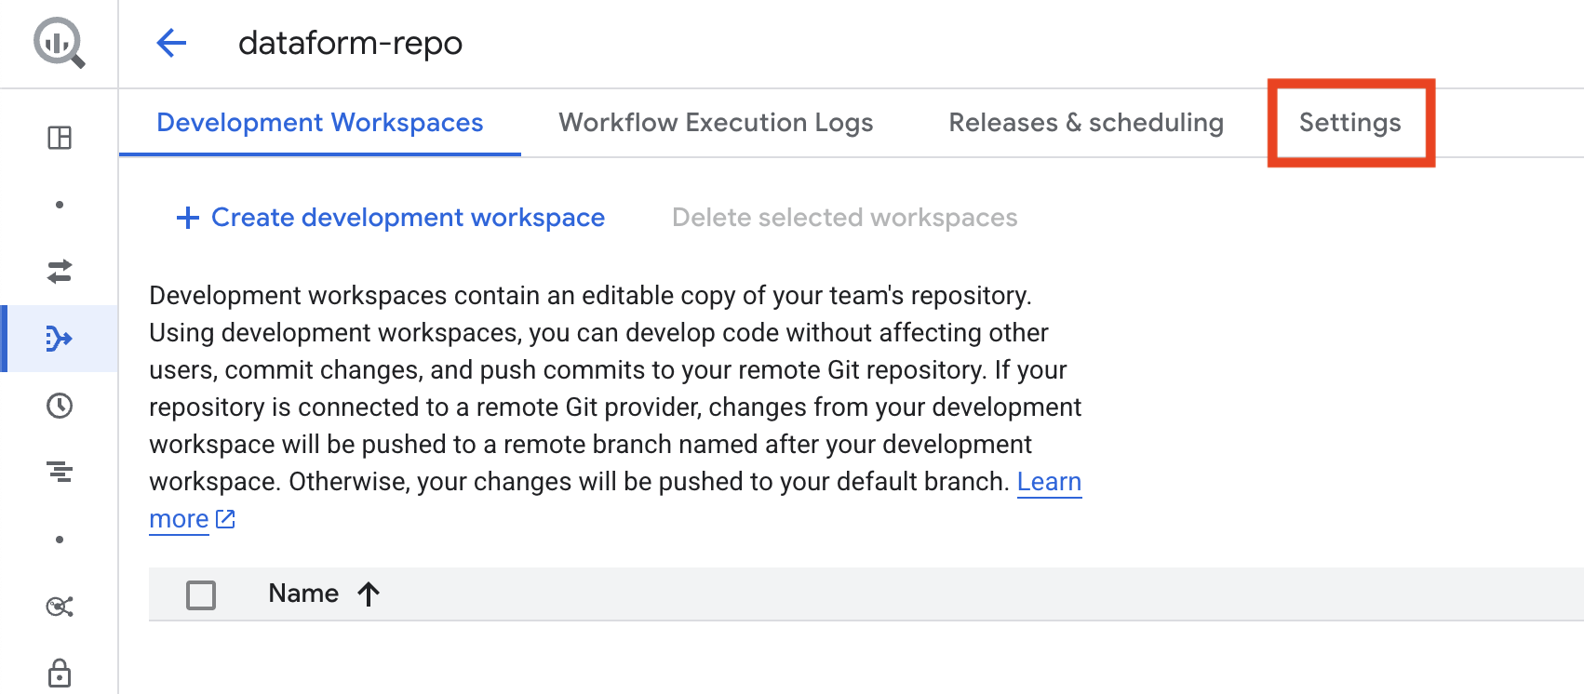This screenshot has height=694, width=1584.
Task: Click Delete selected workspaces button
Action: [x=845, y=218]
